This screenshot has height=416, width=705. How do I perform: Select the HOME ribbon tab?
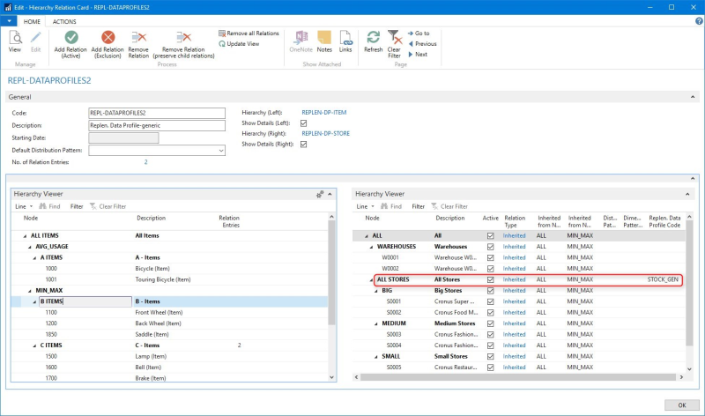pos(32,20)
